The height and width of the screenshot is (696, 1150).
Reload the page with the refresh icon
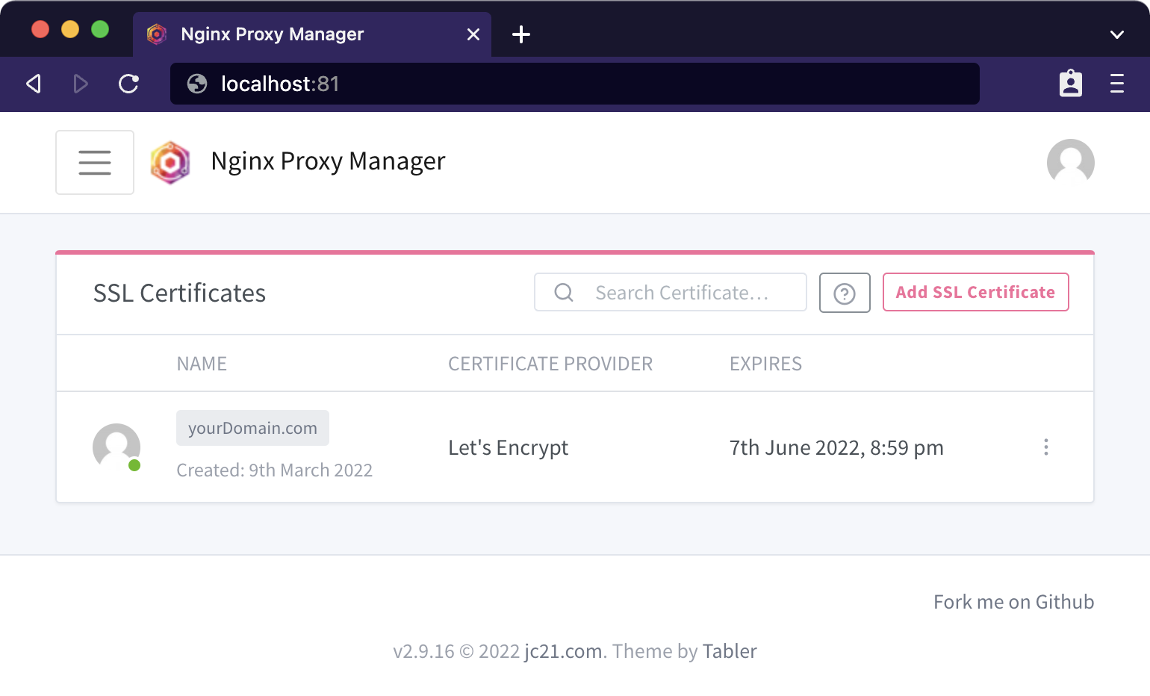tap(128, 84)
